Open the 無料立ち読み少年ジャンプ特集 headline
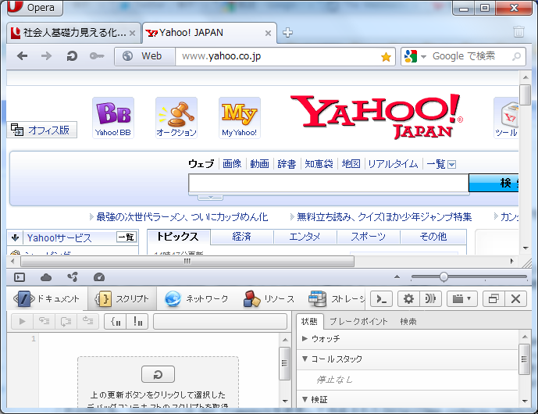The image size is (538, 414). tap(384, 217)
